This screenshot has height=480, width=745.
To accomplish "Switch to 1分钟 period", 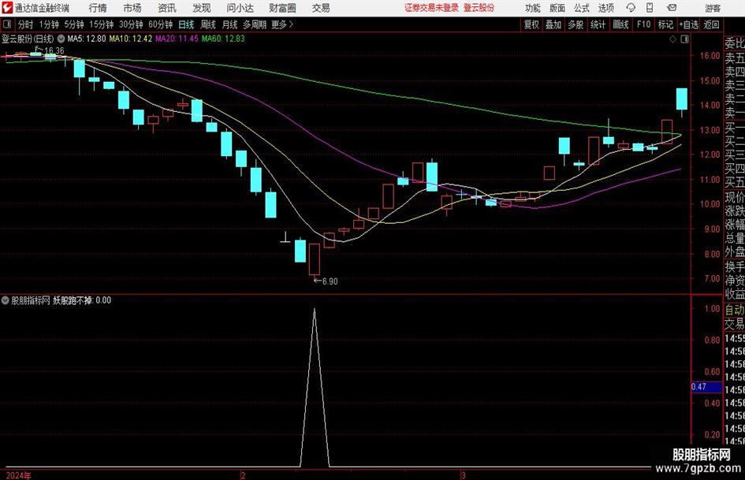I will click(x=49, y=24).
